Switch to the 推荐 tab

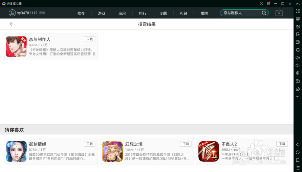[81, 13]
